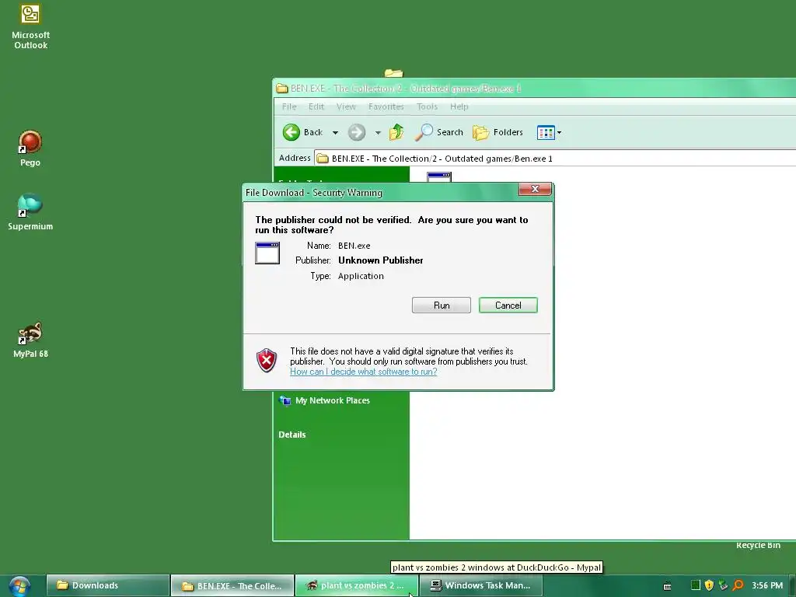Open the File menu in Explorer
Screen dimensions: 796x597
[289, 106]
